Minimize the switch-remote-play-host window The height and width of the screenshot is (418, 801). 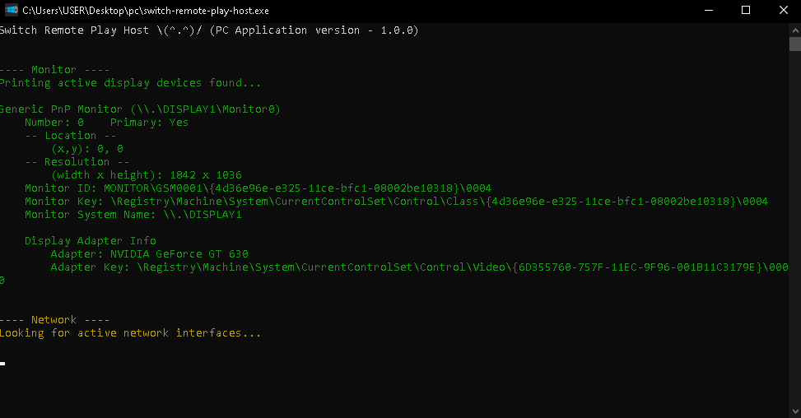709,10
